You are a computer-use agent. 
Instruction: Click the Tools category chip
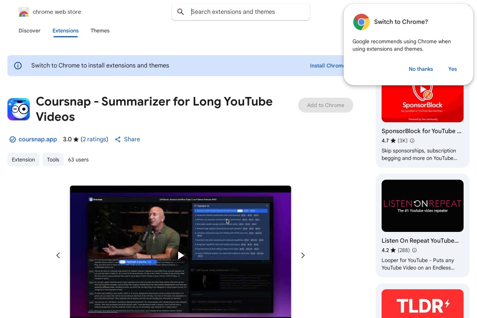[53, 160]
